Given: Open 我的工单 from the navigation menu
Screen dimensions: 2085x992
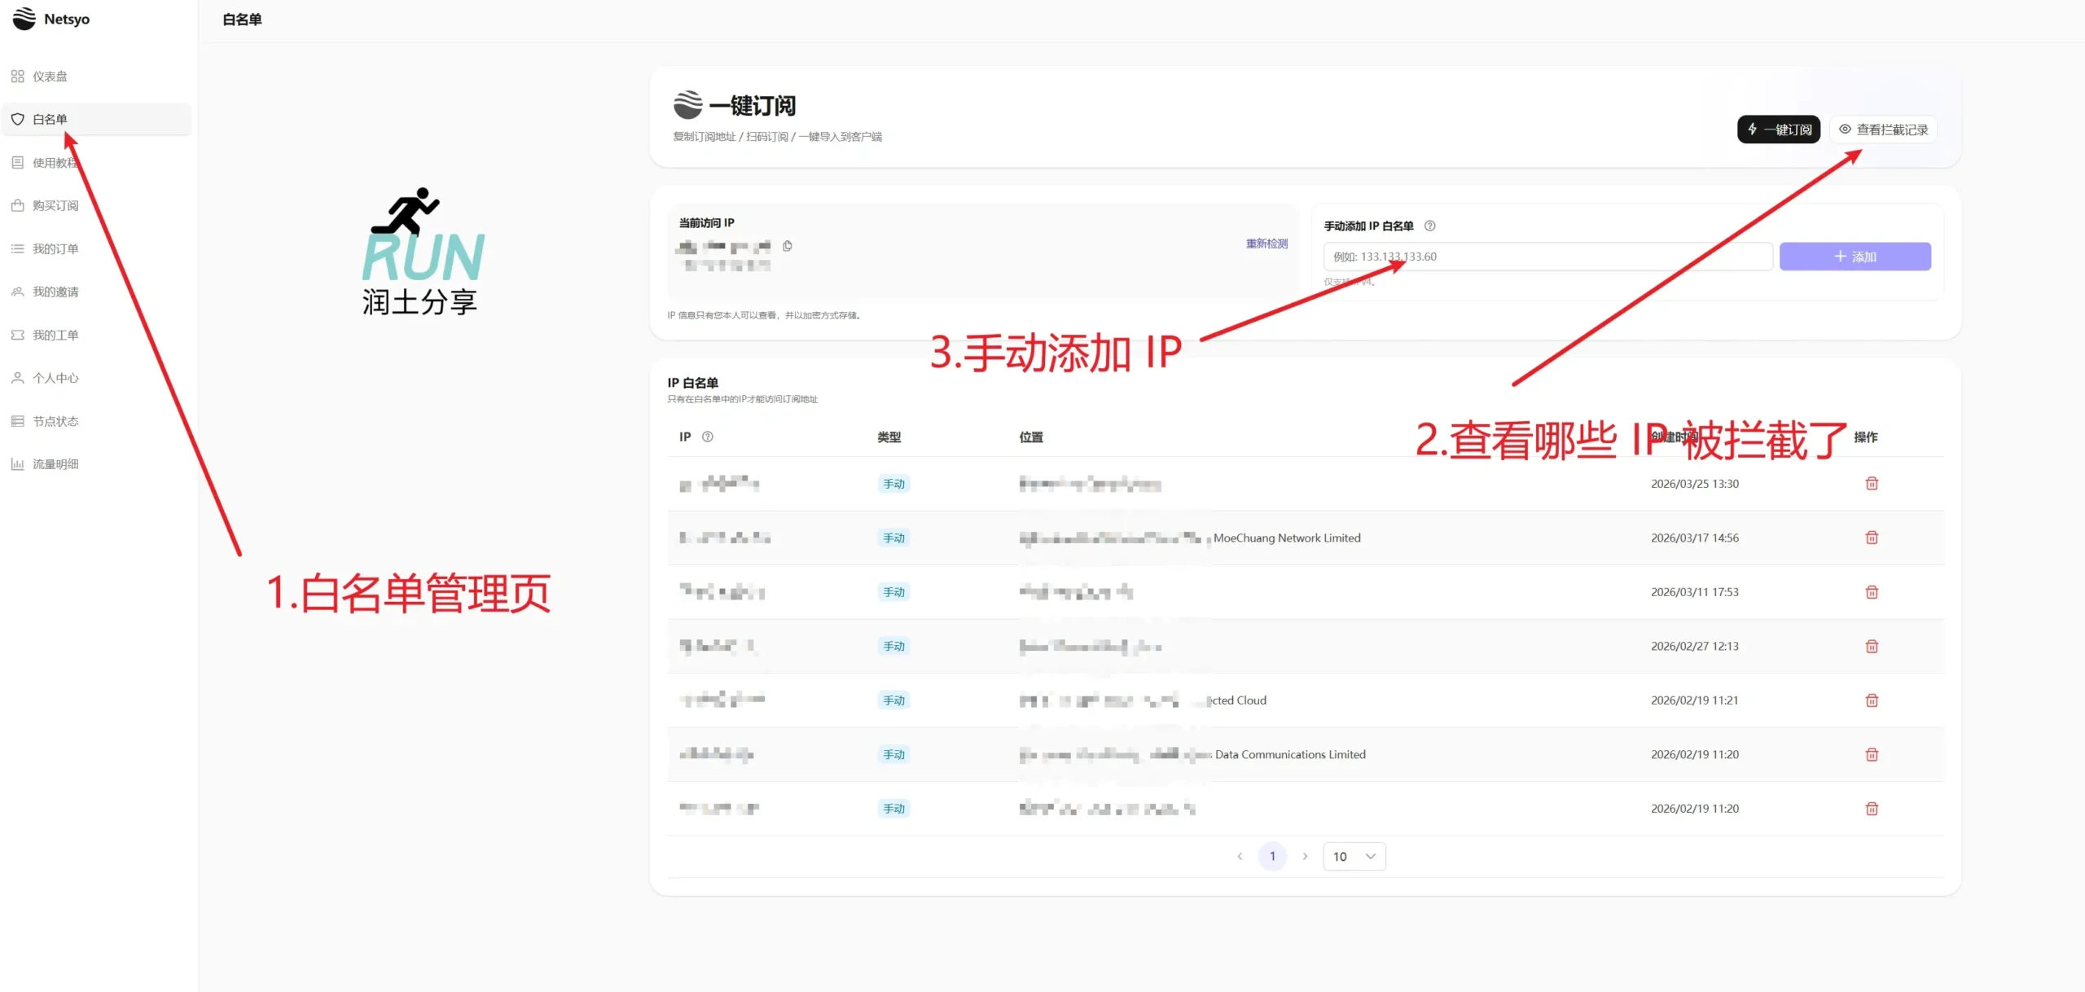Looking at the screenshot, I should 55,335.
